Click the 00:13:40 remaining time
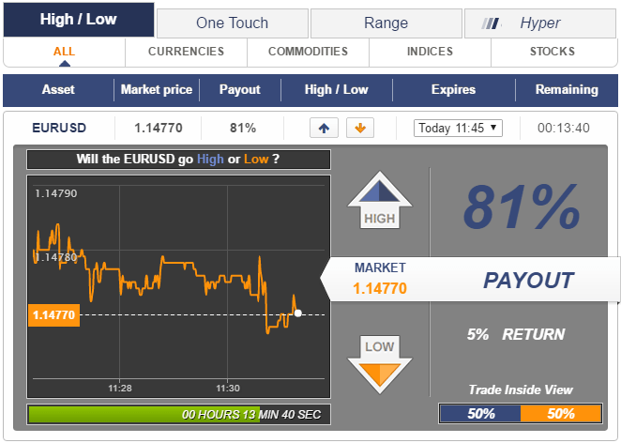The image size is (621, 443). coord(564,128)
